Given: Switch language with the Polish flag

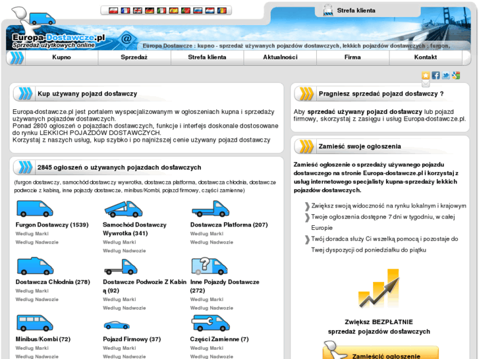Looking at the screenshot, I should point(113,11).
